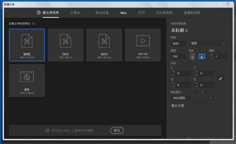Increase the right bleed (右) value
Screen dimensions: 236x144
tap(196, 84)
